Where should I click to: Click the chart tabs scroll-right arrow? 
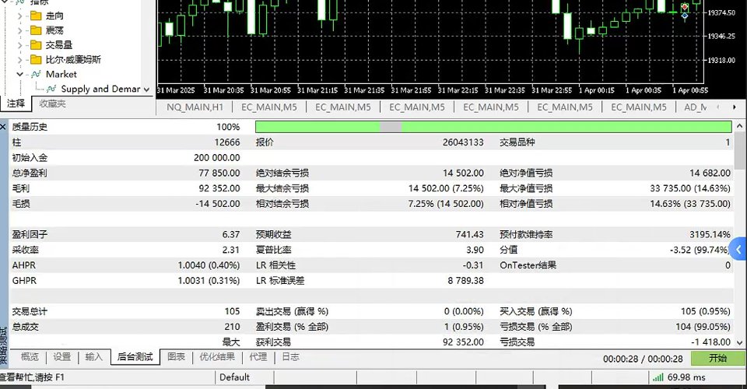(735, 107)
